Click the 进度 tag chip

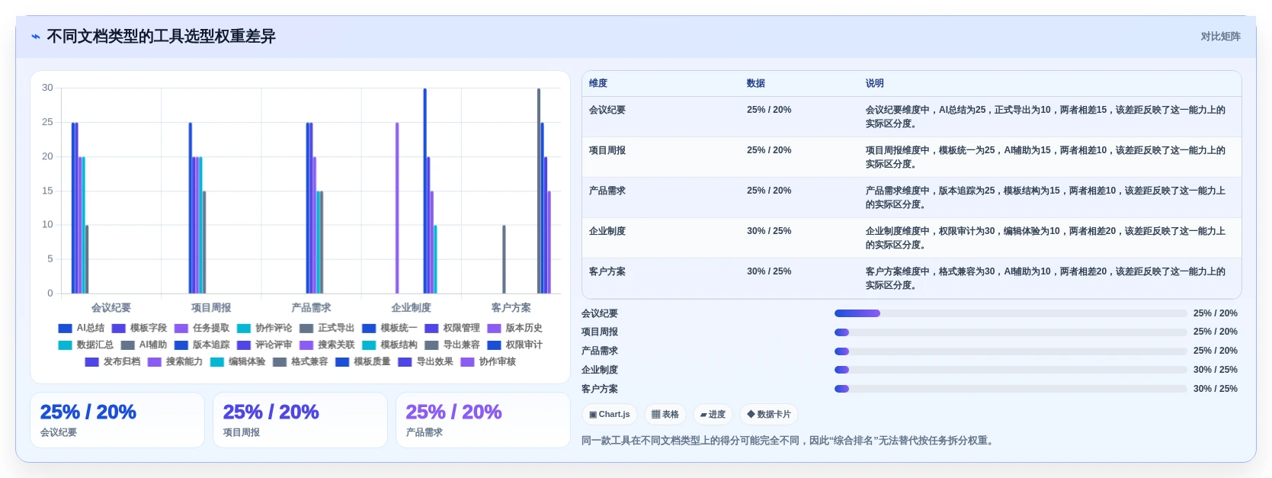pos(713,415)
